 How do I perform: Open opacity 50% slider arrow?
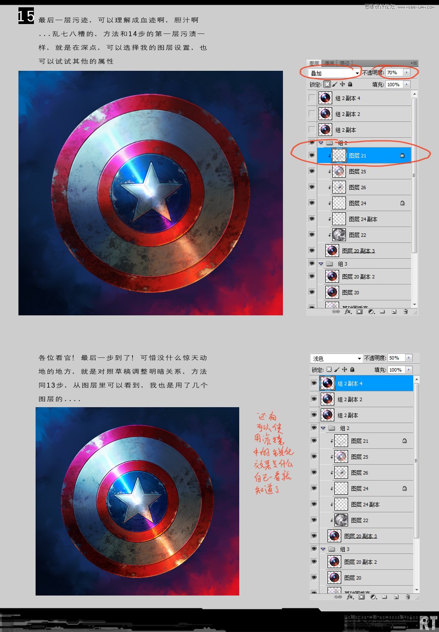click(409, 358)
